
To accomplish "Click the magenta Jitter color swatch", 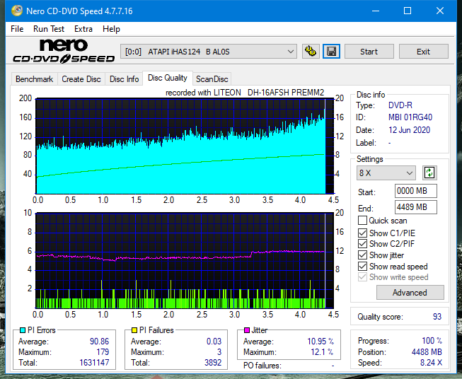I will [247, 330].
